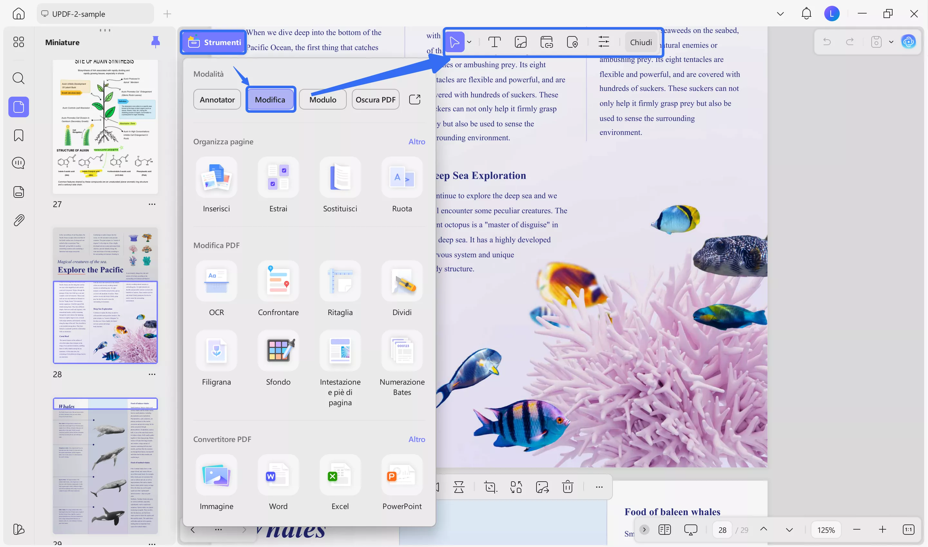This screenshot has width=928, height=547.
Task: Switch to Annotator mode
Action: [217, 99]
